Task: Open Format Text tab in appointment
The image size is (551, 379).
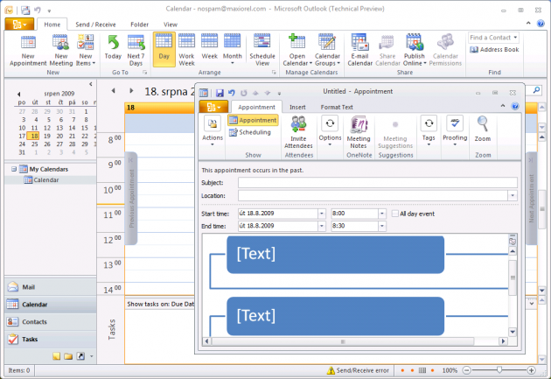Action: (337, 108)
